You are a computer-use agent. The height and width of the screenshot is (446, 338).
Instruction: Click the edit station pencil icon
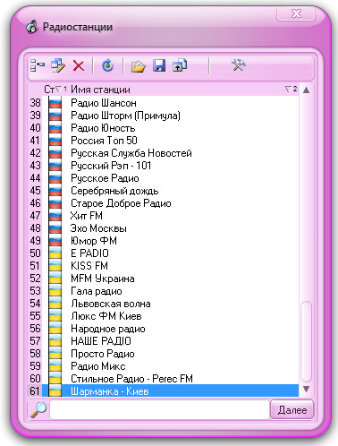58,65
